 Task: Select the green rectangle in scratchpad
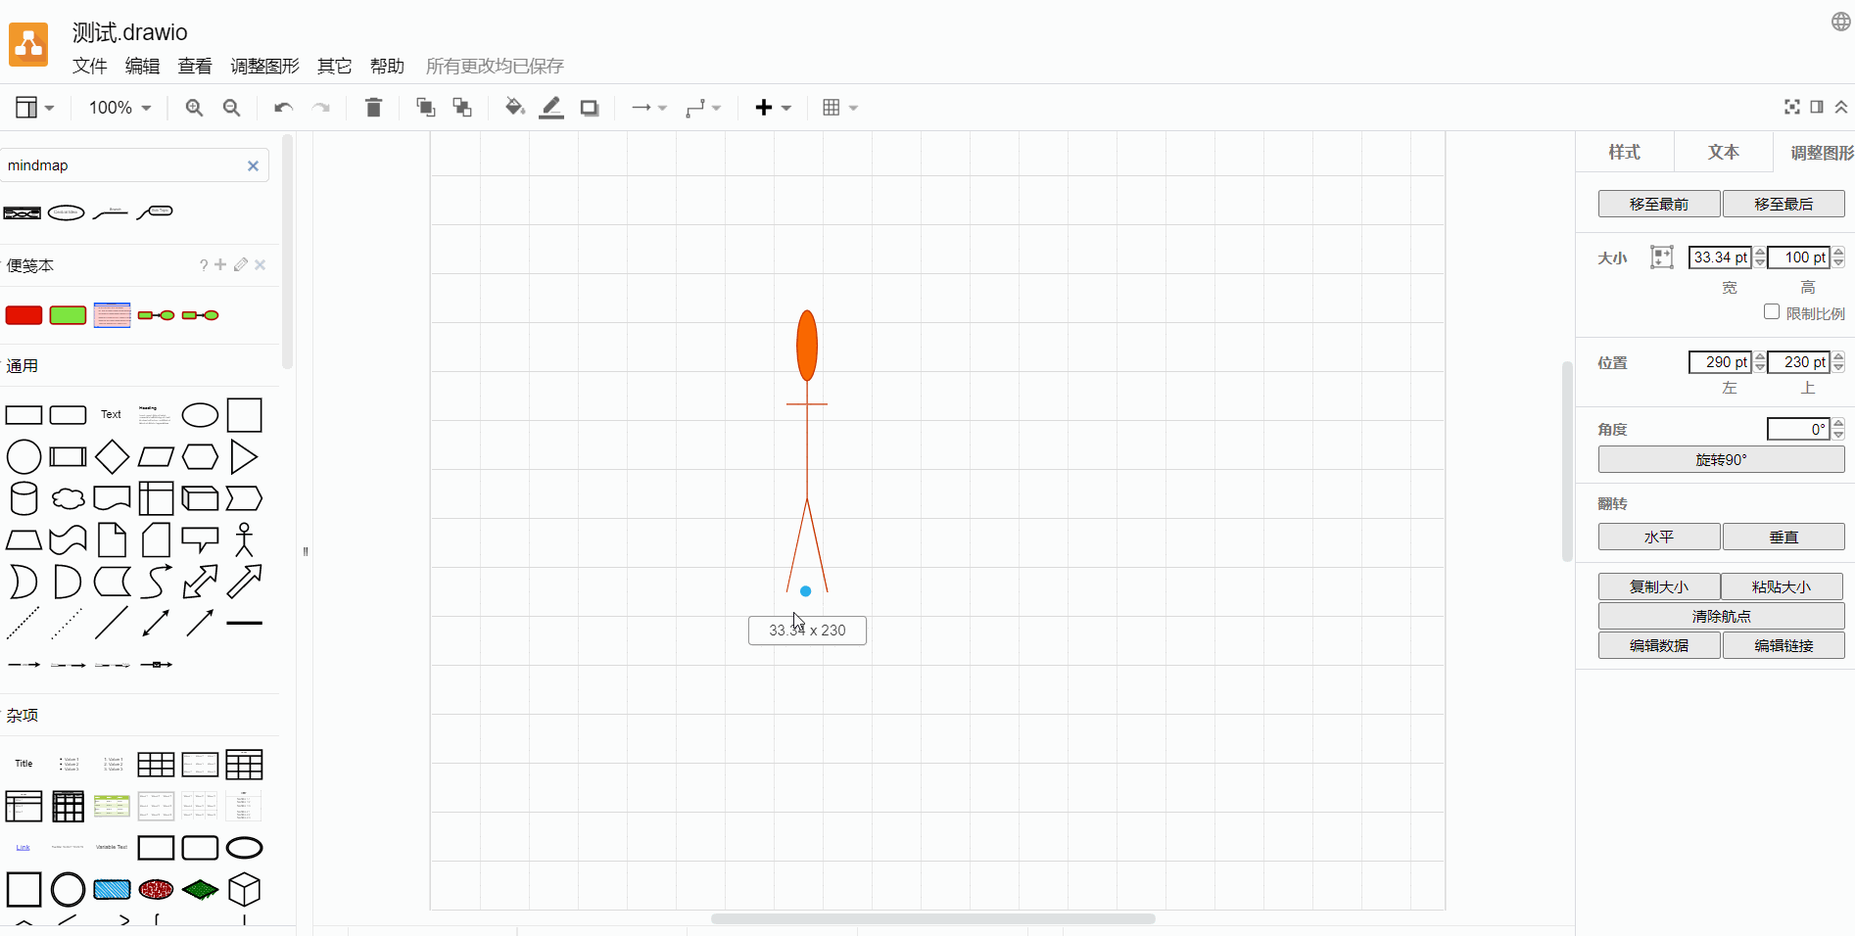pos(68,315)
